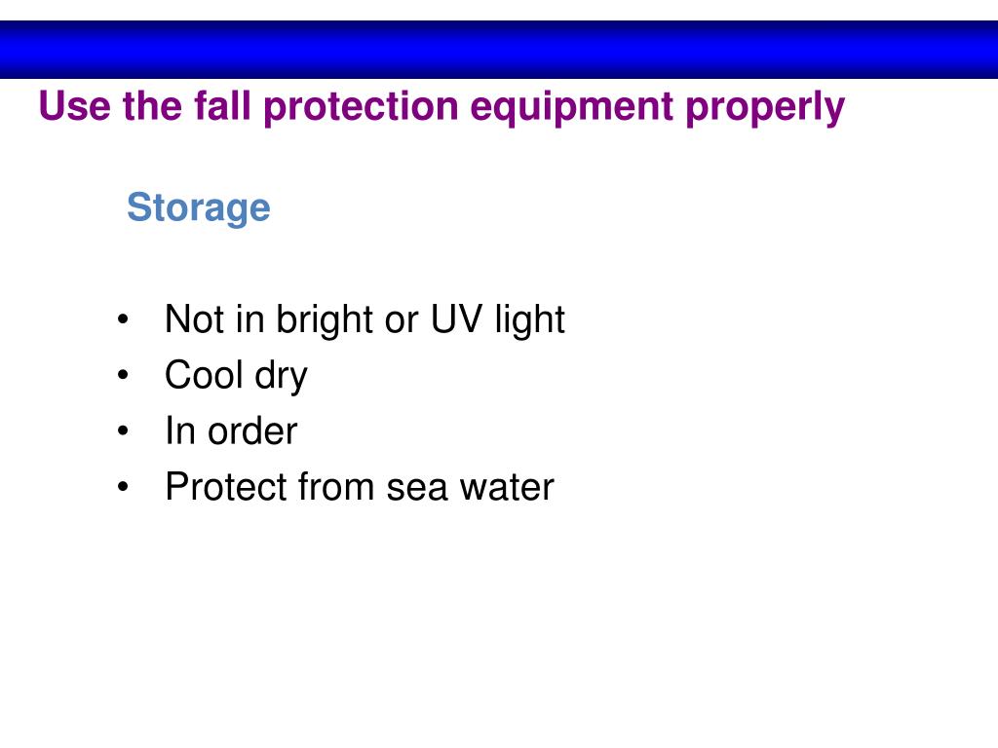Click the word 'properly' in the title
The width and height of the screenshot is (998, 748).
click(x=765, y=108)
